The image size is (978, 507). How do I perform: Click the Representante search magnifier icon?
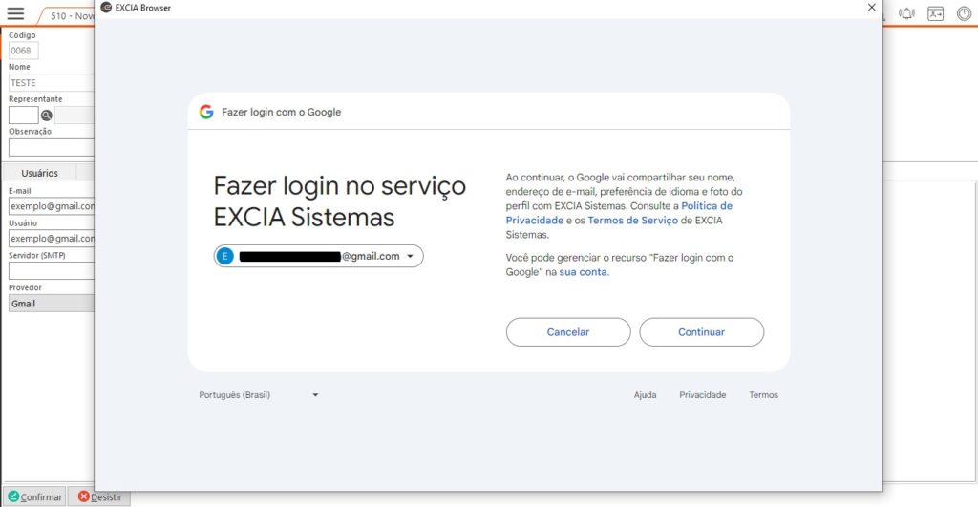tap(46, 116)
